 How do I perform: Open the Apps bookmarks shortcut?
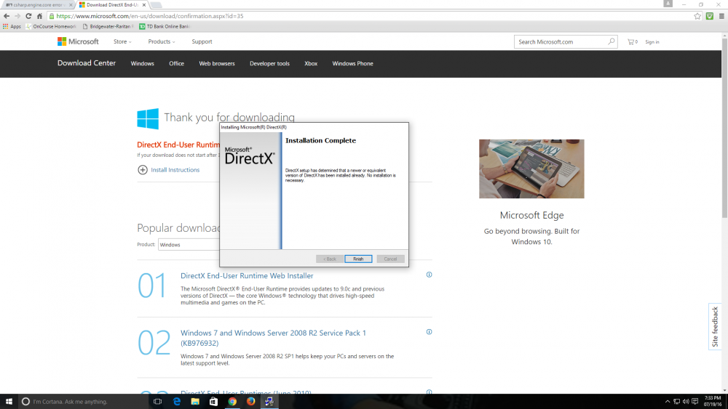(x=12, y=26)
